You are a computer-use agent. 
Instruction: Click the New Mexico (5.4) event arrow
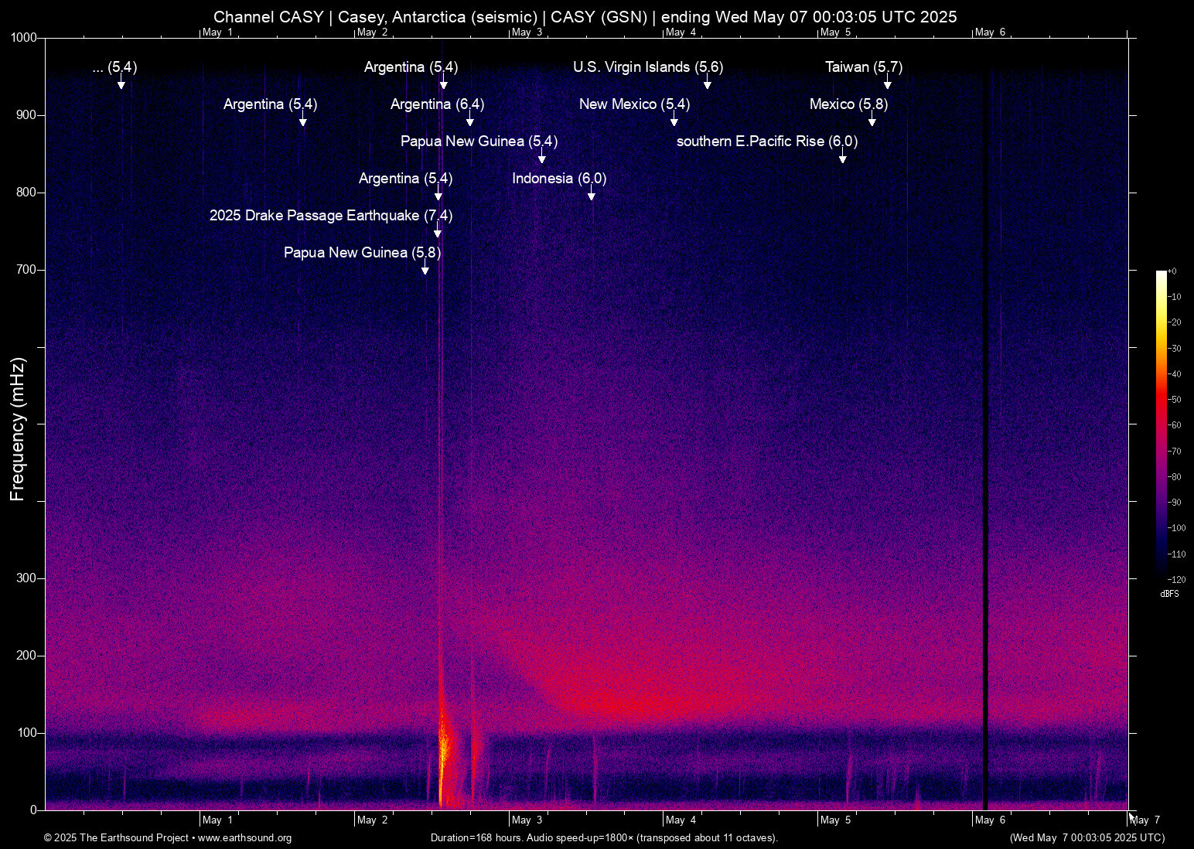[x=674, y=121]
